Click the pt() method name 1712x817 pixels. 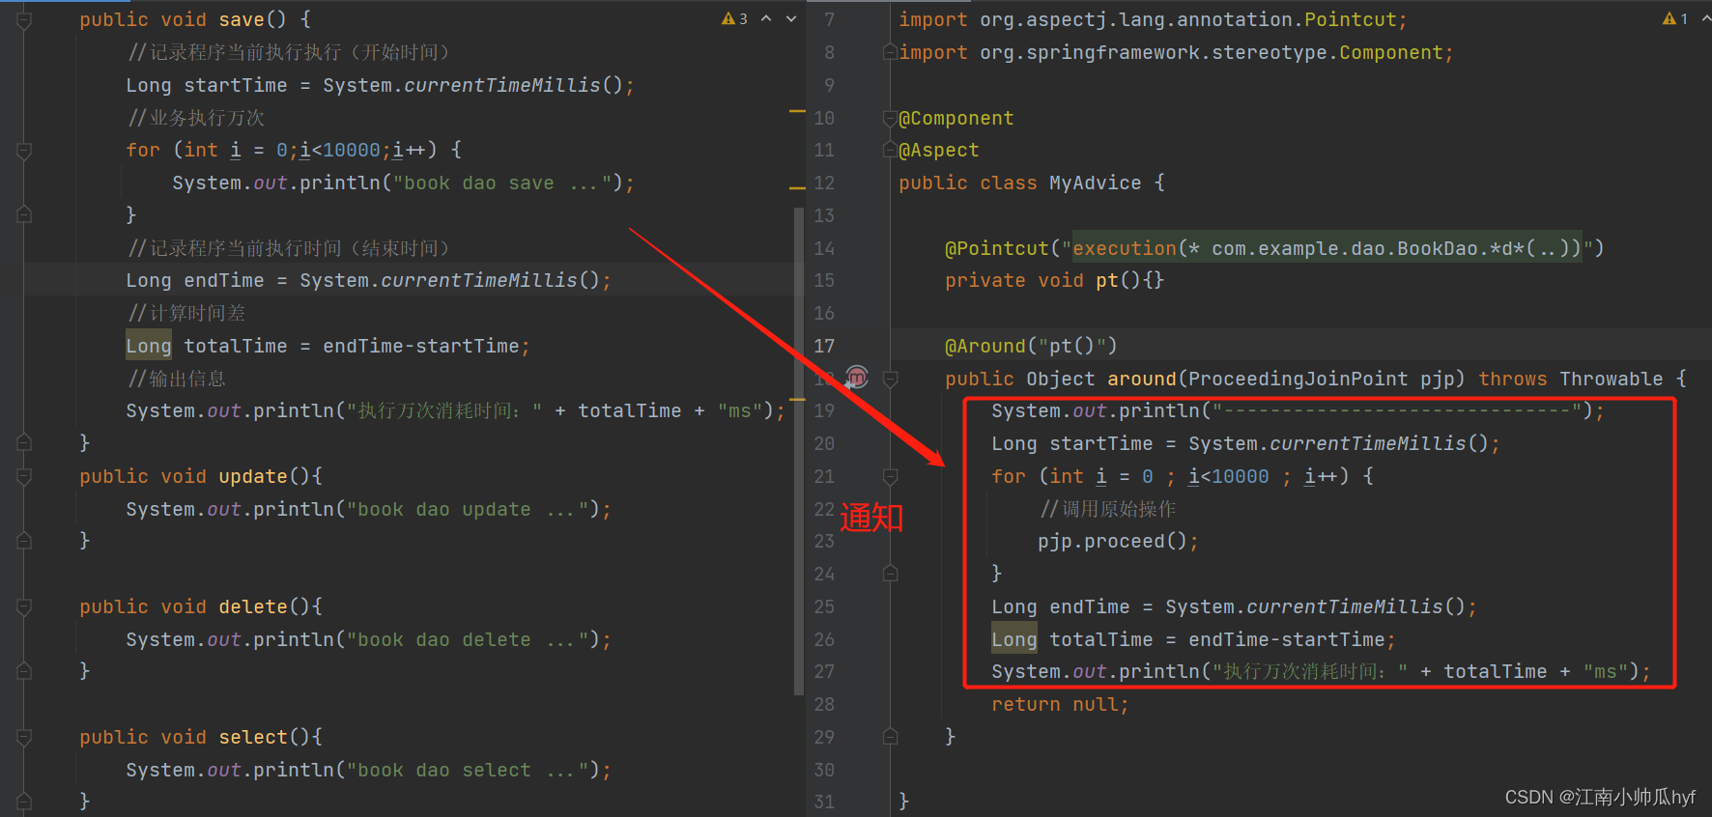pyautogui.click(x=1106, y=280)
